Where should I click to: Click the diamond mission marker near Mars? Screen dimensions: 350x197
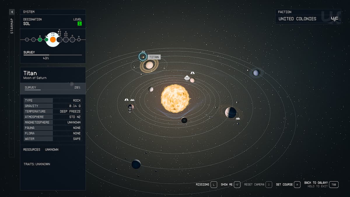tap(187, 78)
